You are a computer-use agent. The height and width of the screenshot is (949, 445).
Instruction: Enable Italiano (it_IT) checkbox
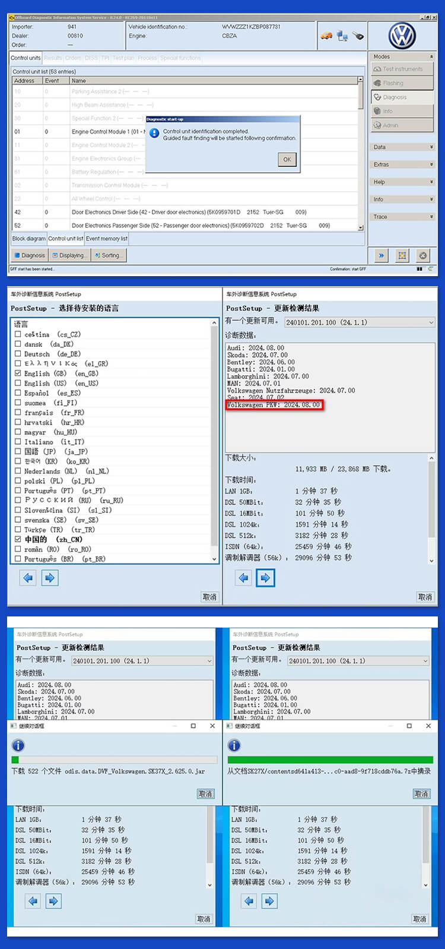point(18,442)
